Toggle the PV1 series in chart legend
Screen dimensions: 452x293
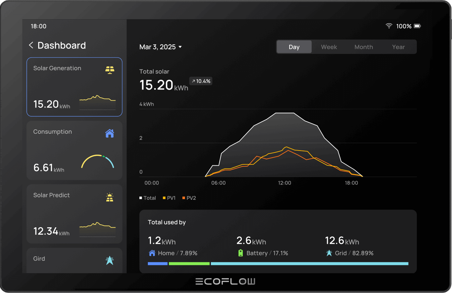click(x=169, y=198)
